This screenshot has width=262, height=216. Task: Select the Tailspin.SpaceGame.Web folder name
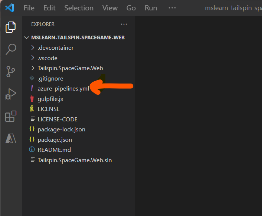pyautogui.click(x=71, y=68)
